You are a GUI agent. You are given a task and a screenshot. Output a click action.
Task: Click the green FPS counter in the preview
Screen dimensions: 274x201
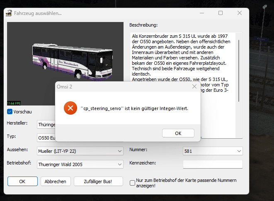15,103
